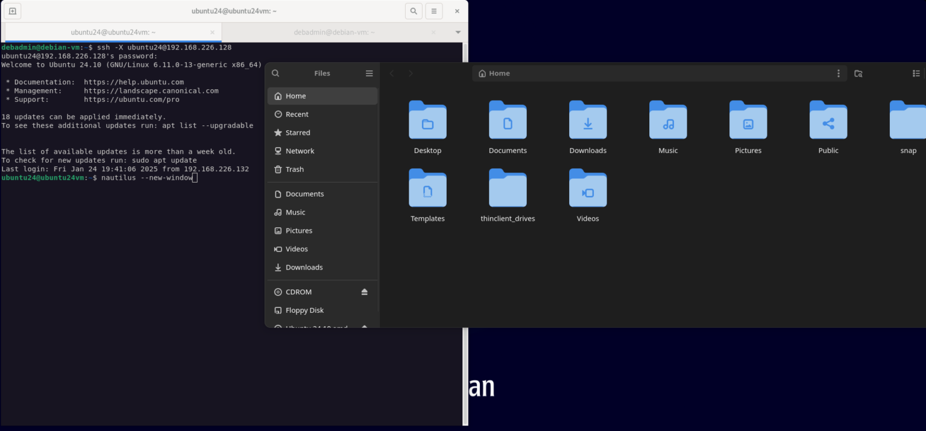Image resolution: width=926 pixels, height=431 pixels.
Task: Open the Downloads folder
Action: 588,127
